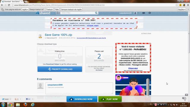The image size is (190, 107).
Task: Click the search magnifier icon
Action: pos(96,13)
